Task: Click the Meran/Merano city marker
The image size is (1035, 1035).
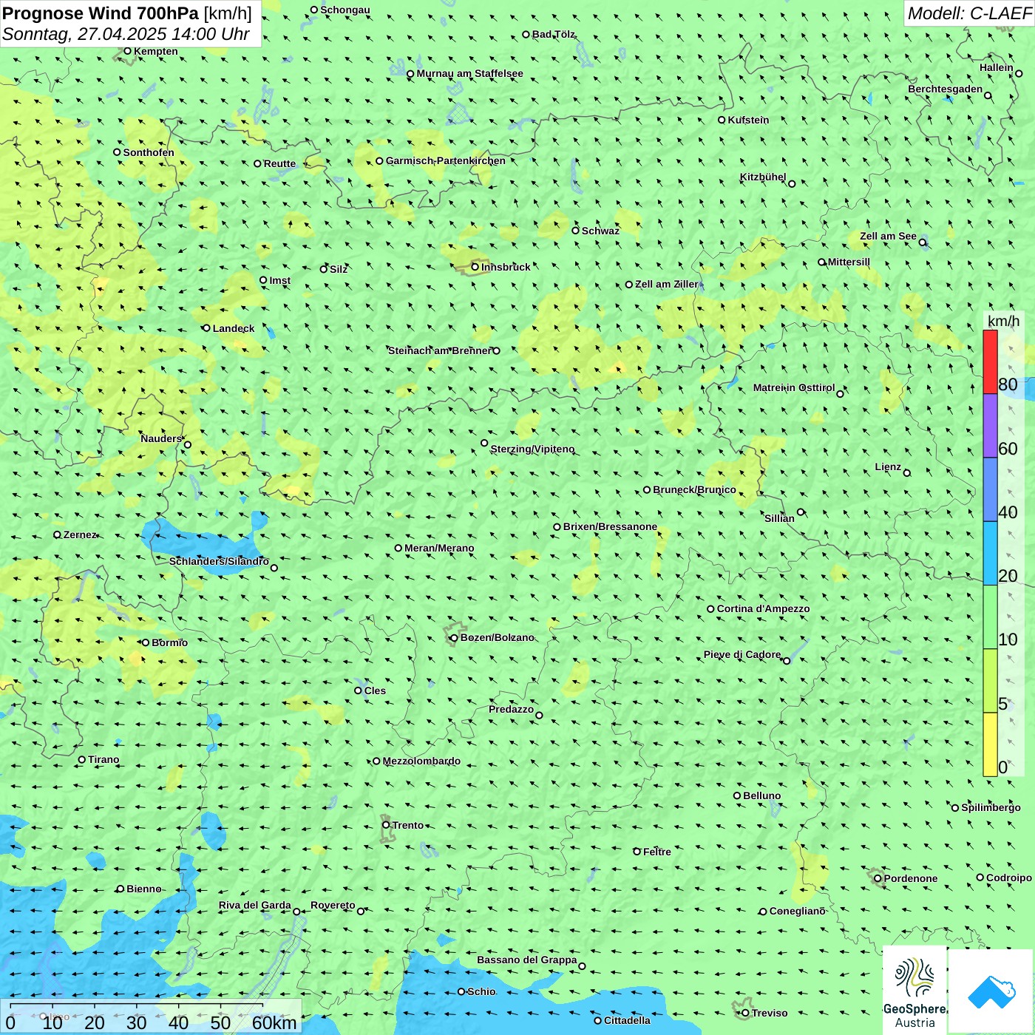Action: tap(398, 548)
